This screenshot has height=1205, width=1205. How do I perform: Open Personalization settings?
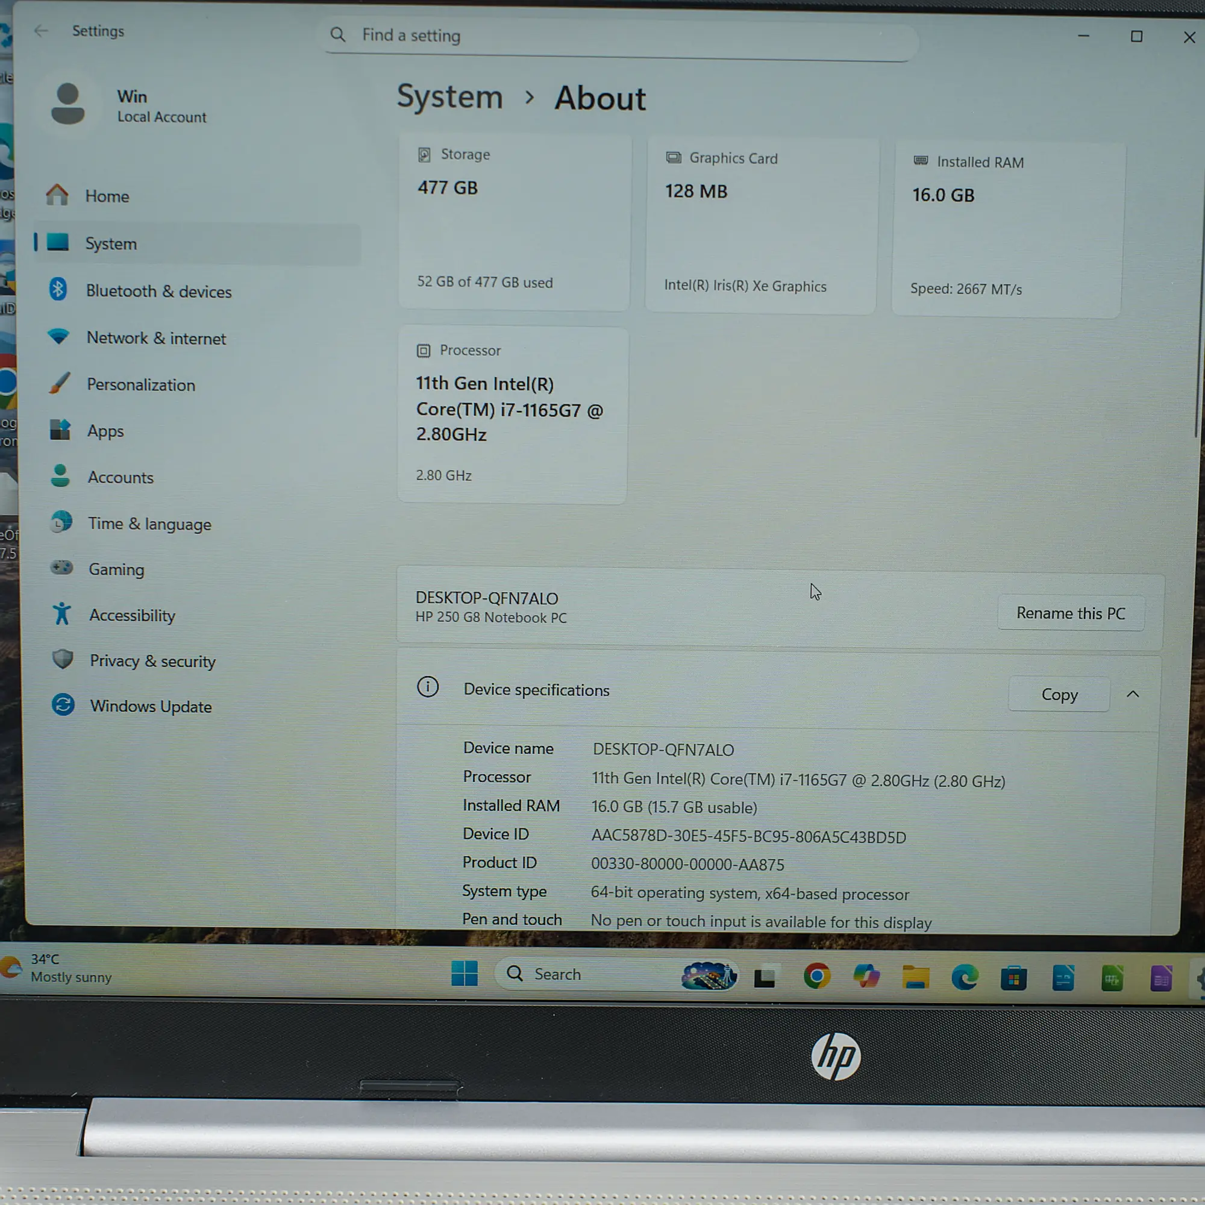(x=197, y=385)
